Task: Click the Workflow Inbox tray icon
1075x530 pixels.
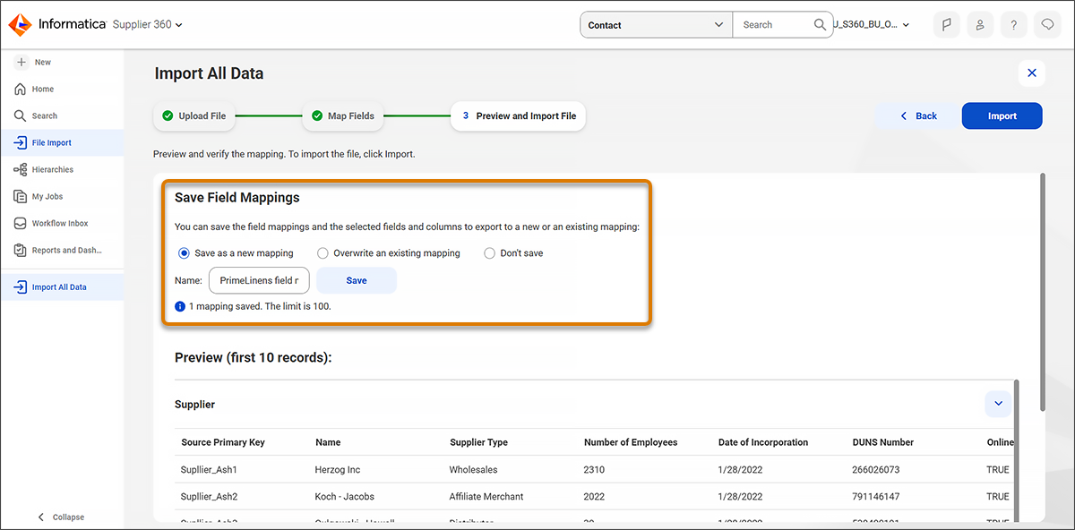Action: pos(21,223)
